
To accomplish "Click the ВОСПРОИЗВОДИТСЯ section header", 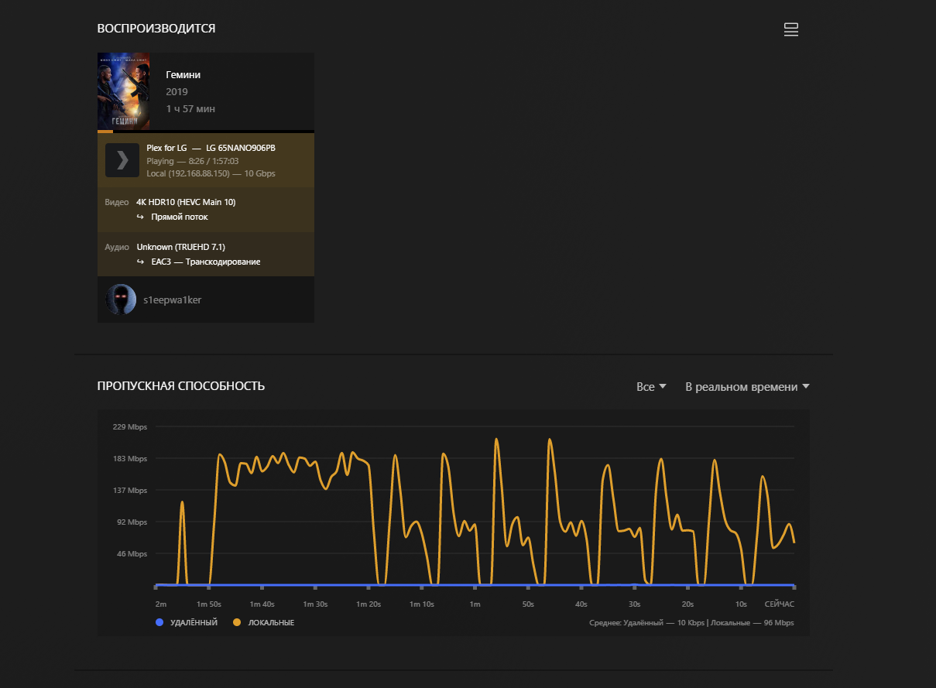I will coord(156,29).
